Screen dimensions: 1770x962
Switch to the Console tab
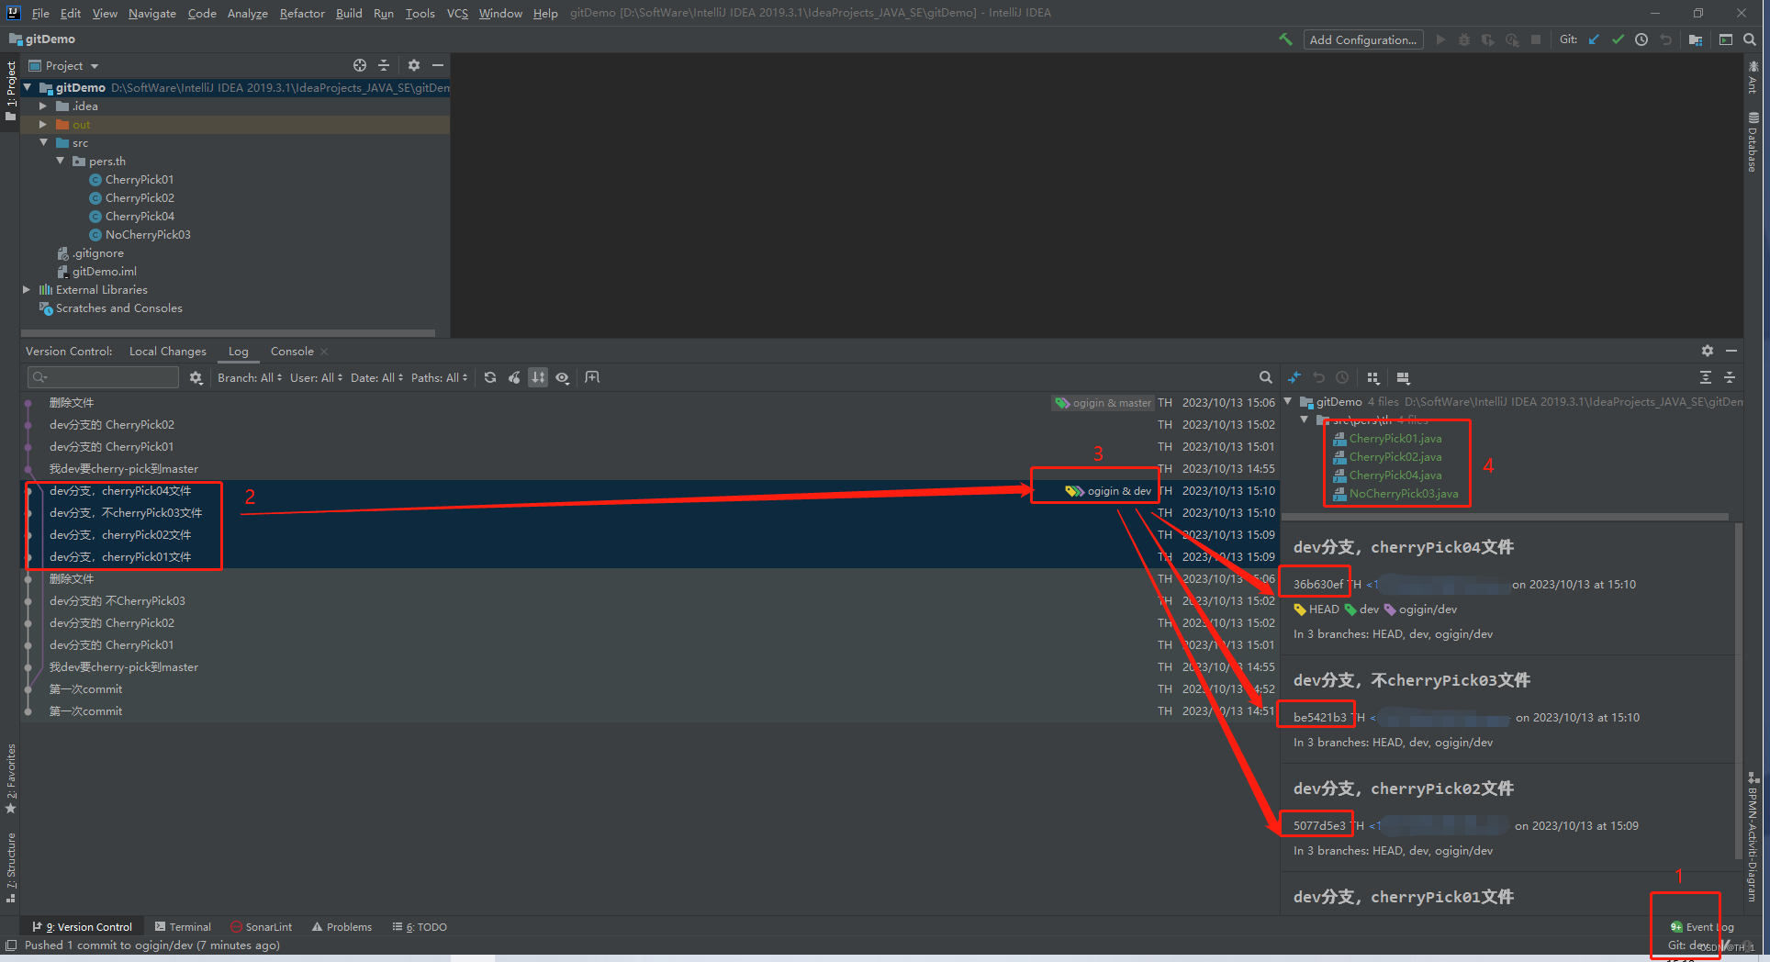tap(292, 351)
